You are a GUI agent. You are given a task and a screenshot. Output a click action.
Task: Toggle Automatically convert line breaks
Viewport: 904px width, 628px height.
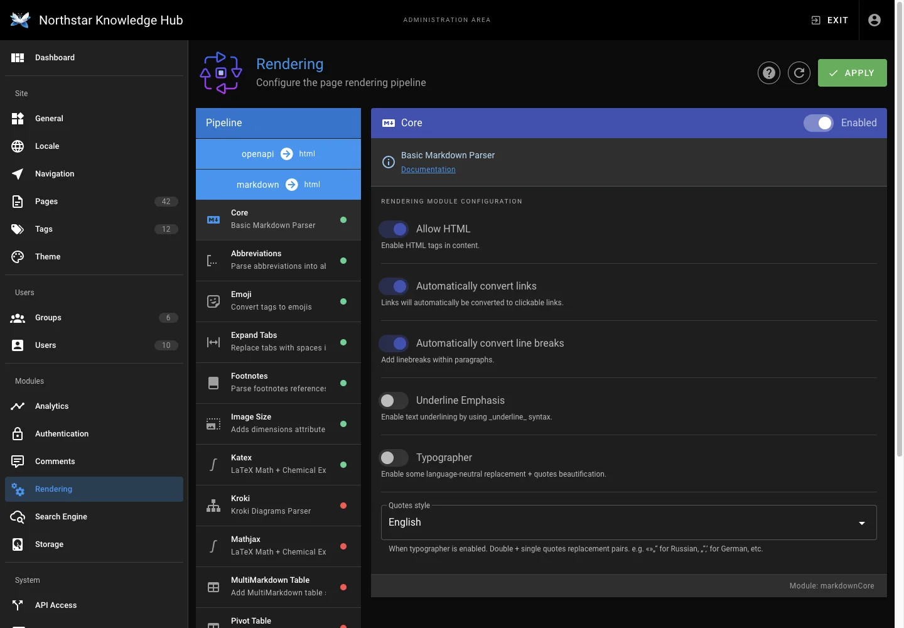coord(394,344)
